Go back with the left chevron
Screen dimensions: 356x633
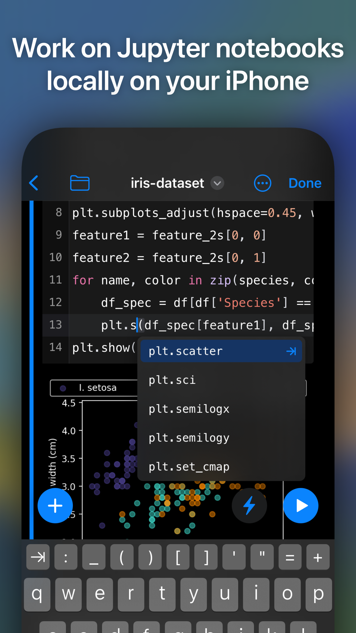[34, 183]
